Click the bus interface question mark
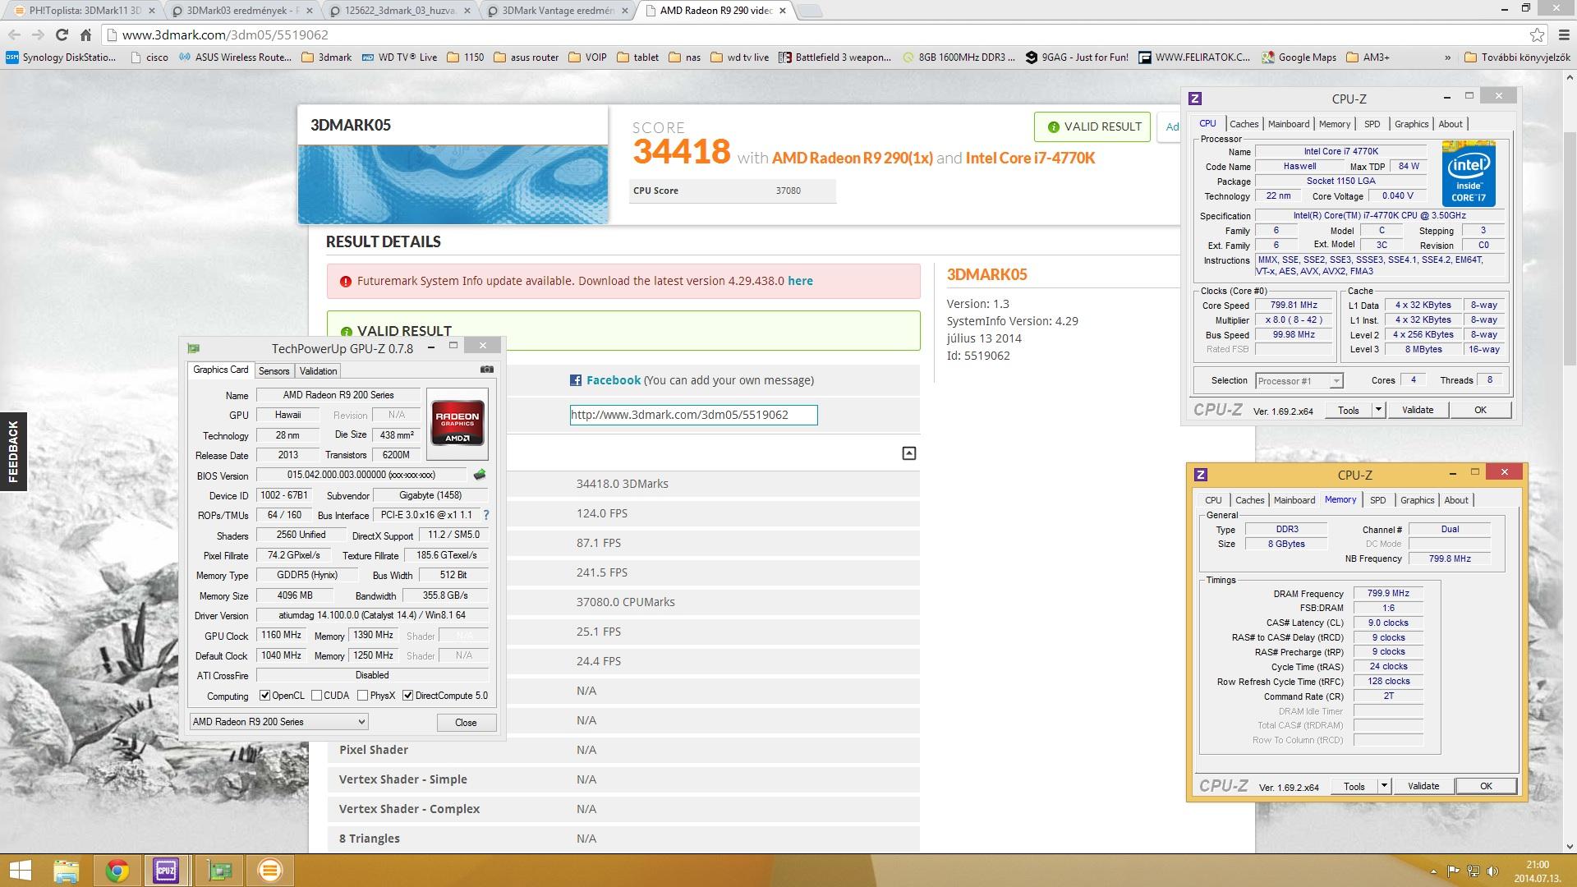This screenshot has height=887, width=1577. click(486, 515)
